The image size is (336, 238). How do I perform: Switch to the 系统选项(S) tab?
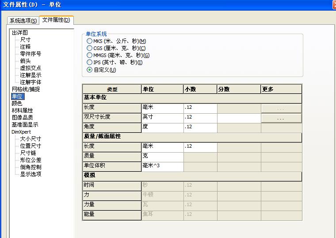tap(23, 21)
